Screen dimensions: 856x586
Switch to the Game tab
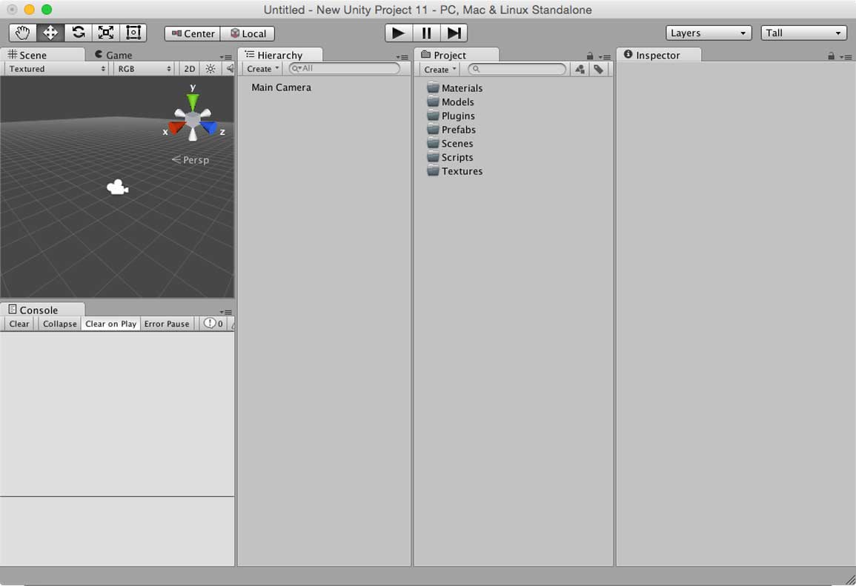click(x=113, y=55)
